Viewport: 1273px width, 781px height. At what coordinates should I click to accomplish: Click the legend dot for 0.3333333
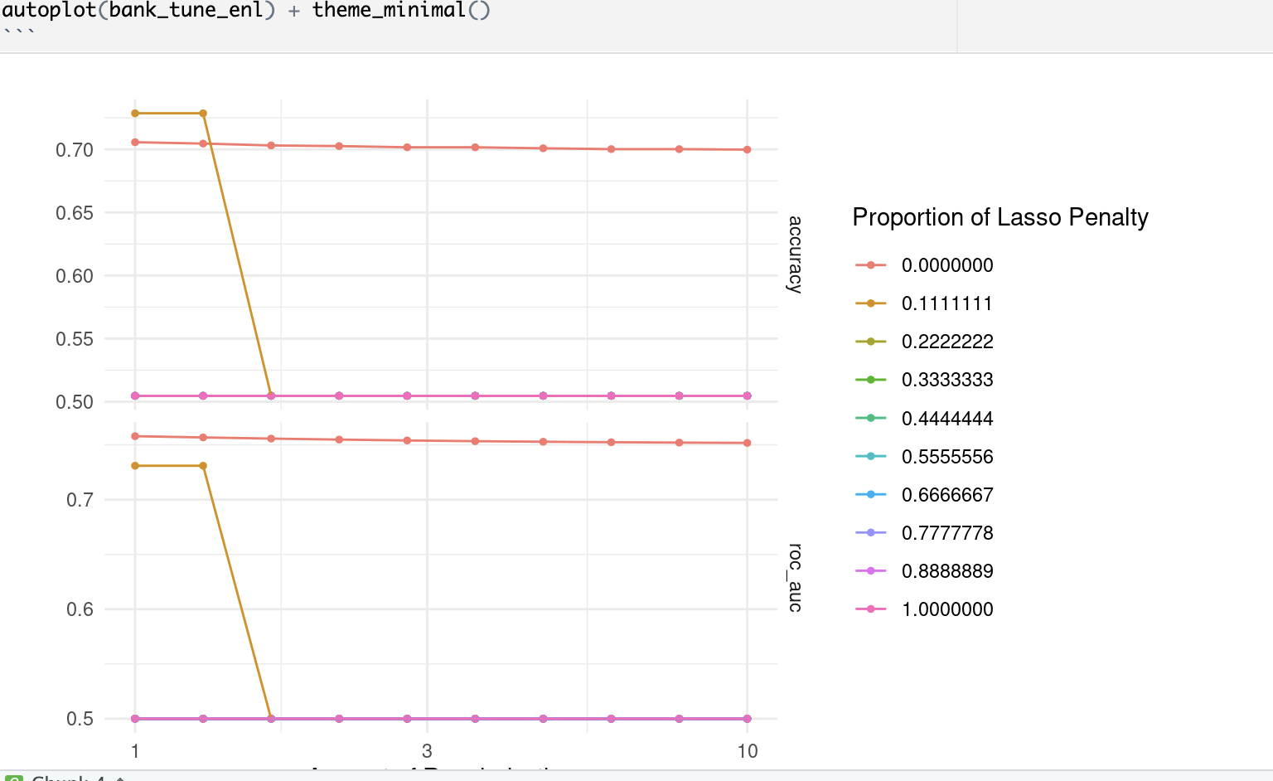click(870, 380)
